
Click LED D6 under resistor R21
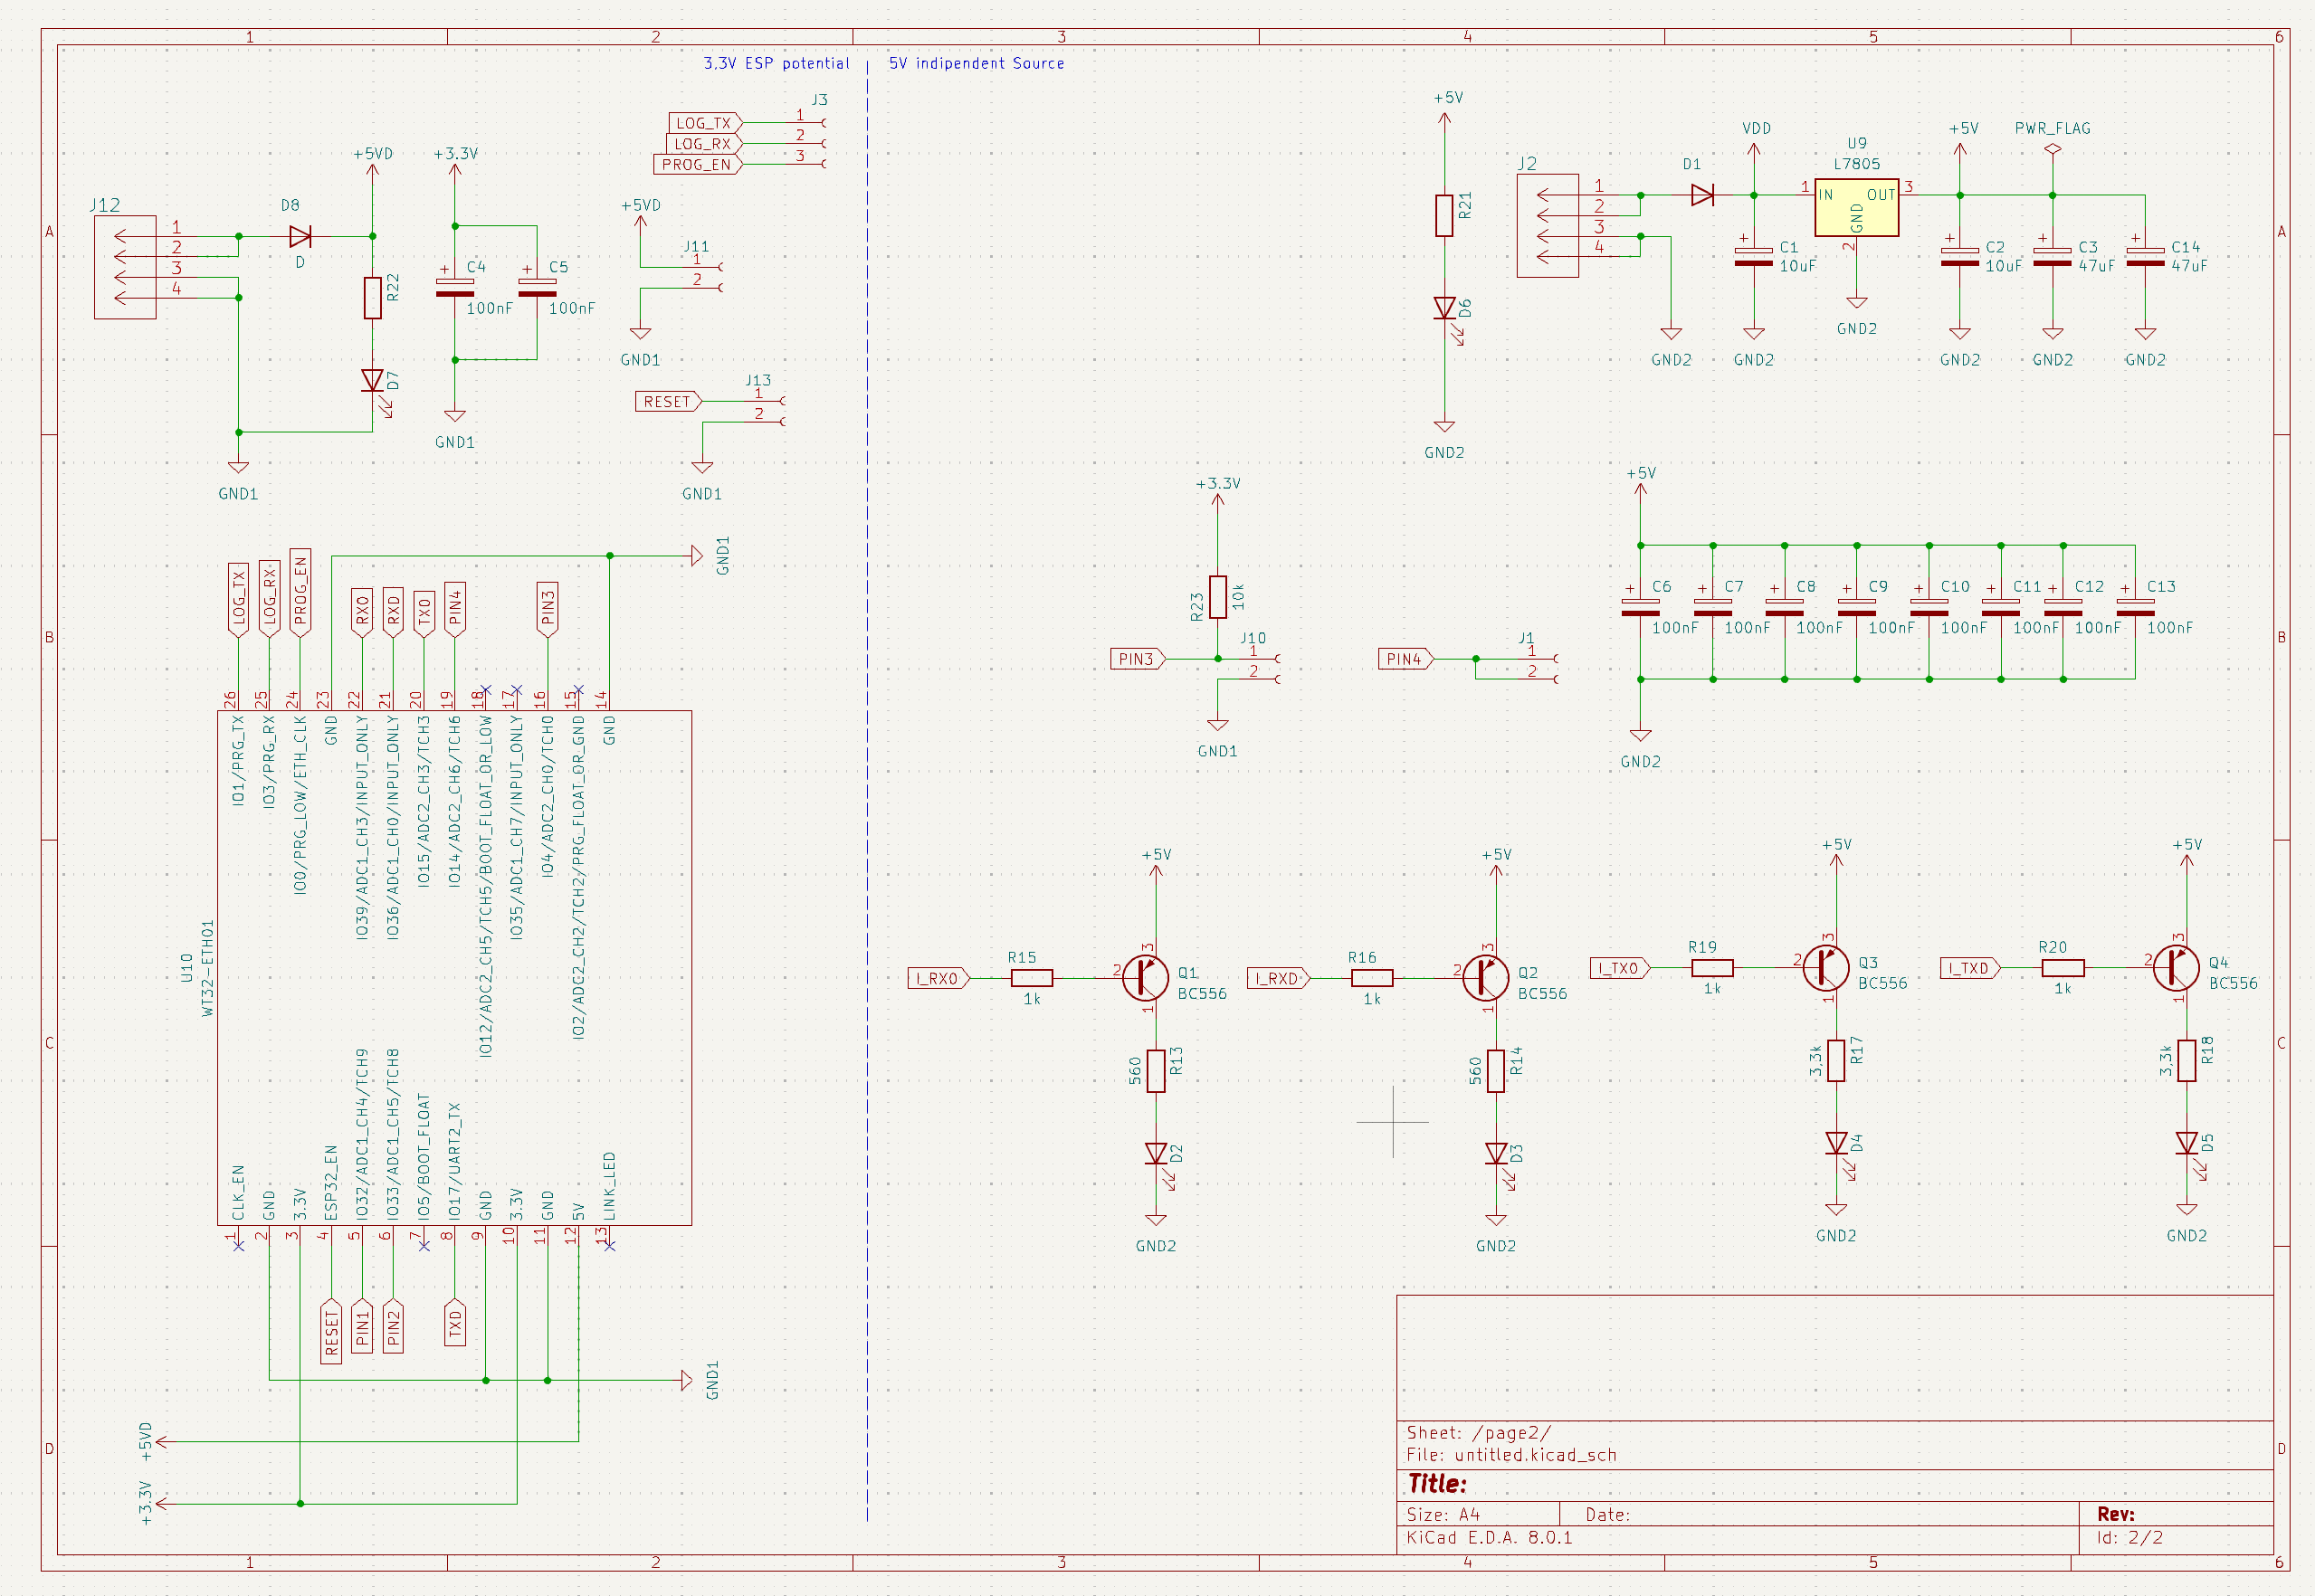(1444, 308)
